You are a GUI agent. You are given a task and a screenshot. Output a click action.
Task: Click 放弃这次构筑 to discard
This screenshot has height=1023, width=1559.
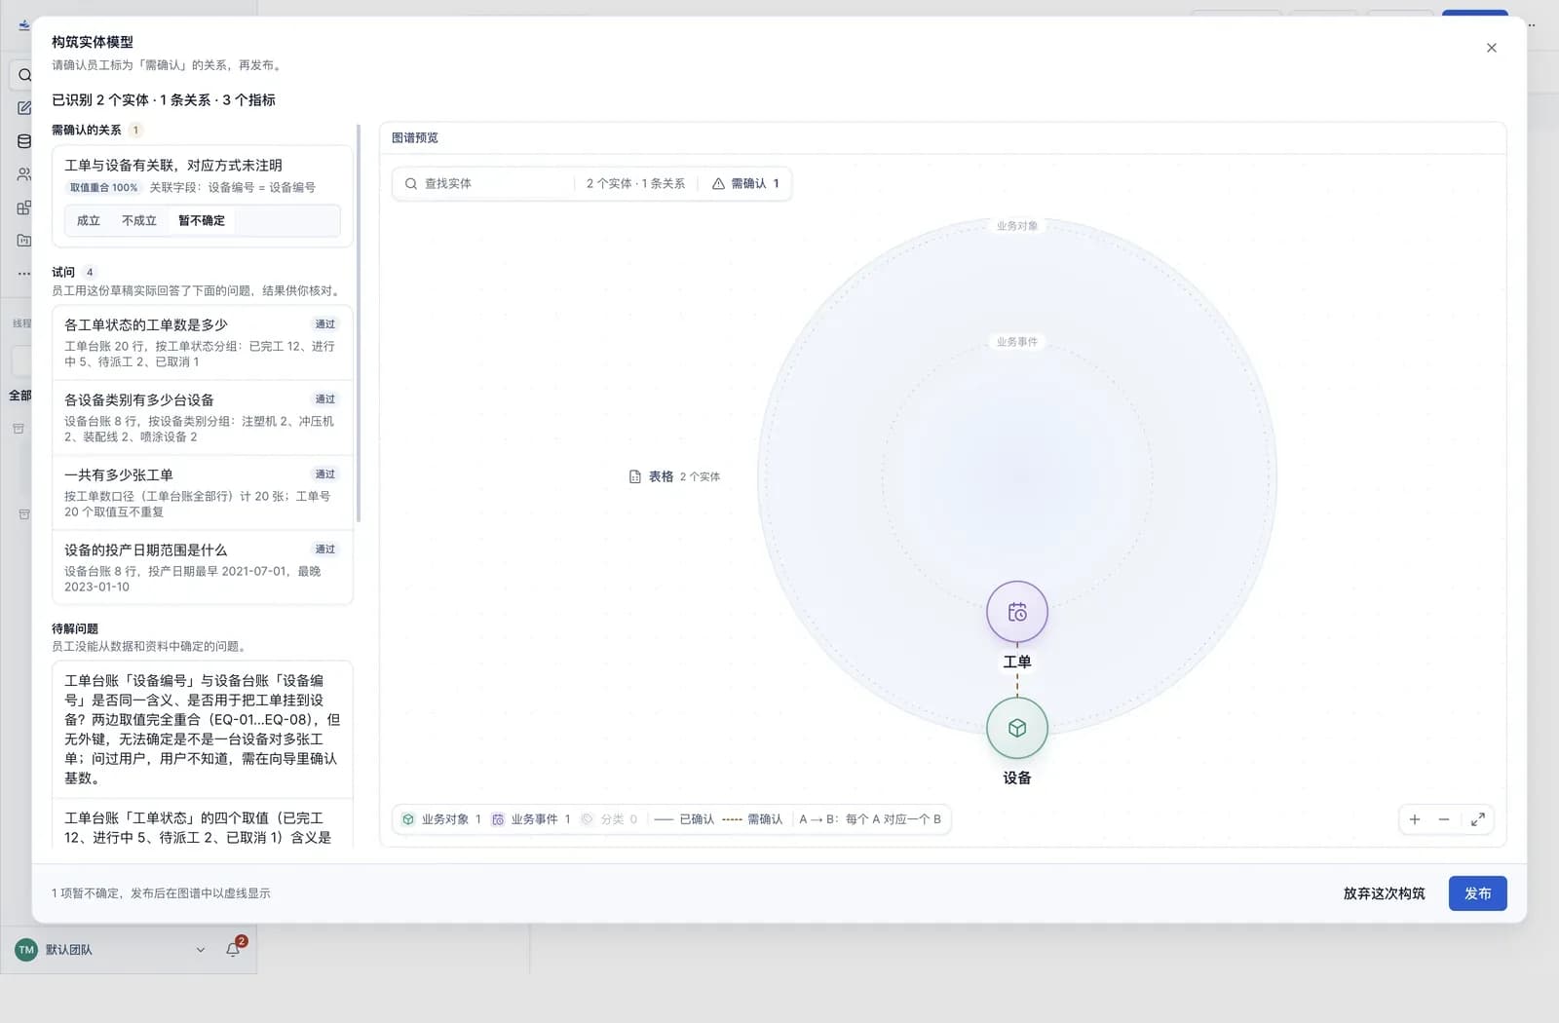tap(1384, 893)
